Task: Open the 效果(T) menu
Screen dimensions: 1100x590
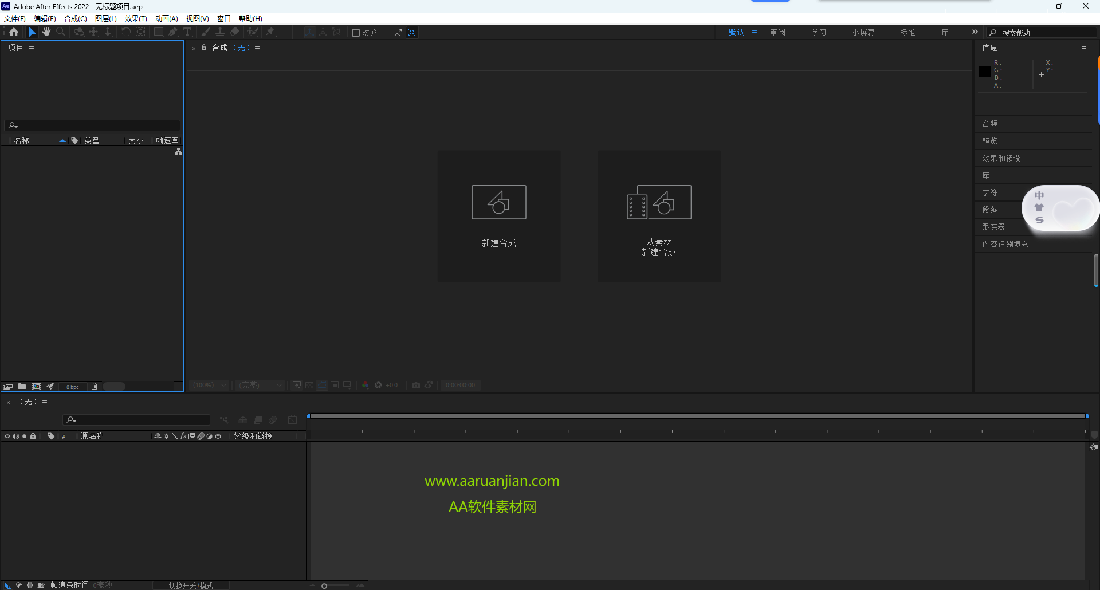Action: [135, 18]
